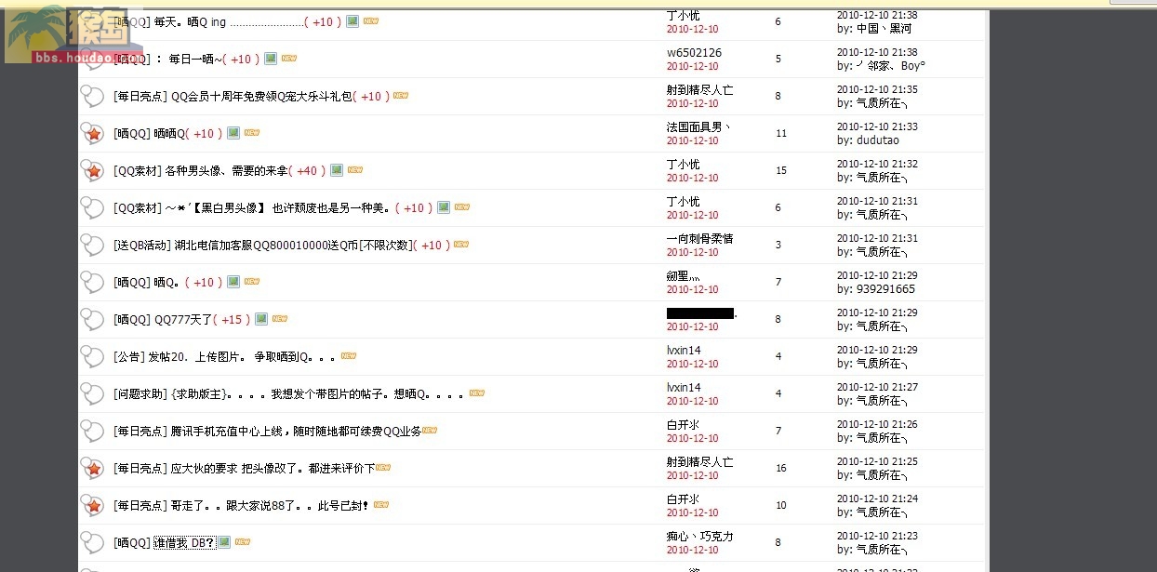Click the image attachment icon after "每天。晒Q ing"
The height and width of the screenshot is (572, 1157).
(352, 21)
